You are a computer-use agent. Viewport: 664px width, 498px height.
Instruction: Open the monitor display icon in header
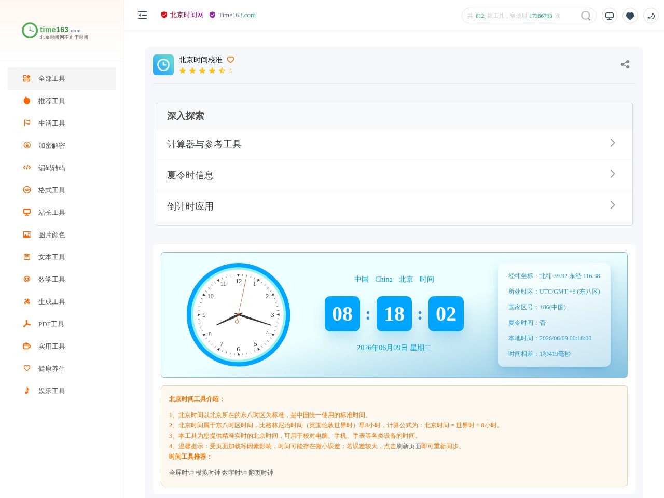(610, 16)
